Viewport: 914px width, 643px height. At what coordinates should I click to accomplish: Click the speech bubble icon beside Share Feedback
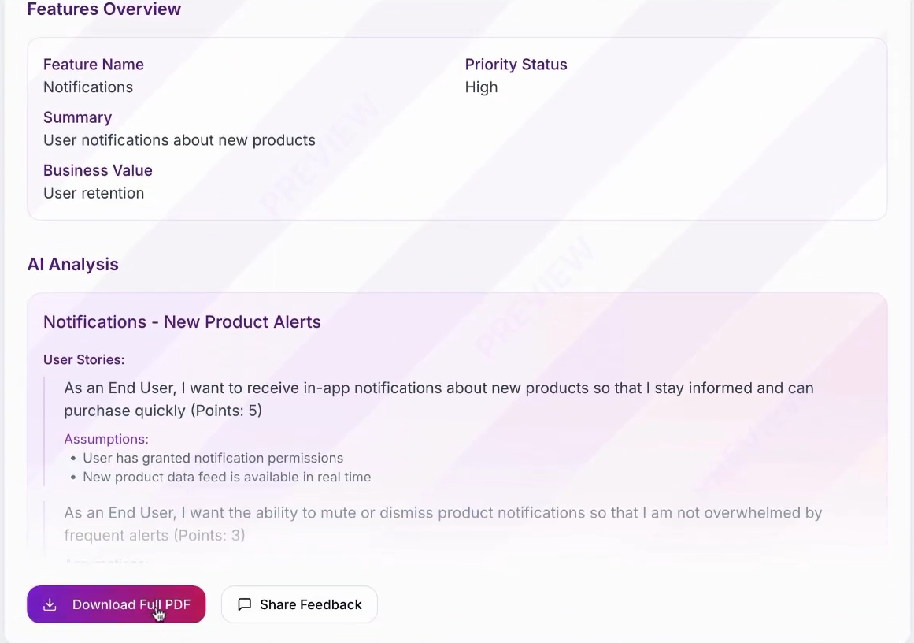tap(244, 604)
